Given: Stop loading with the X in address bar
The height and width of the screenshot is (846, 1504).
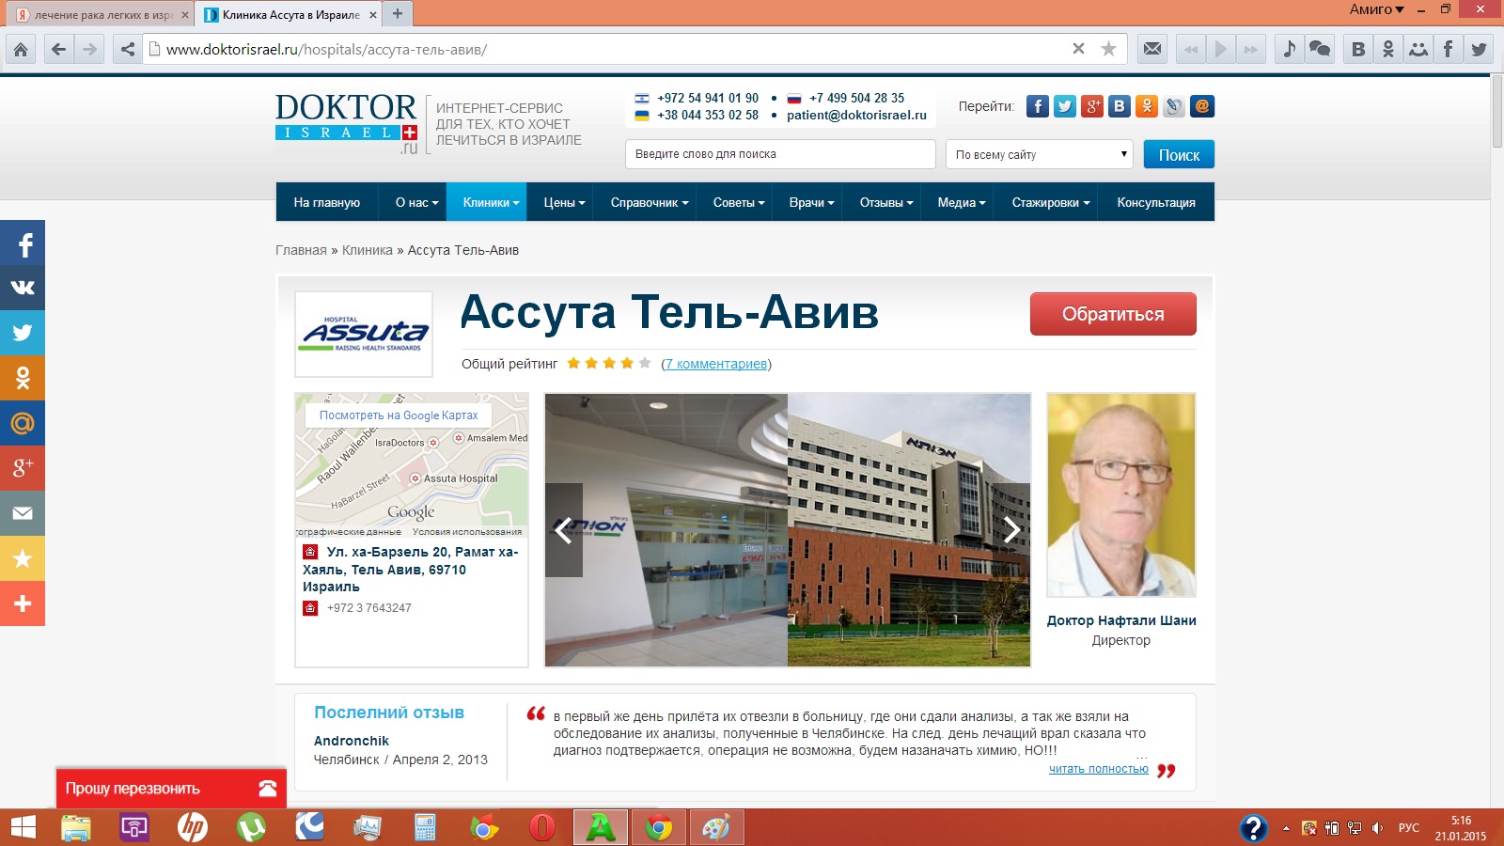Looking at the screenshot, I should pyautogui.click(x=1078, y=49).
